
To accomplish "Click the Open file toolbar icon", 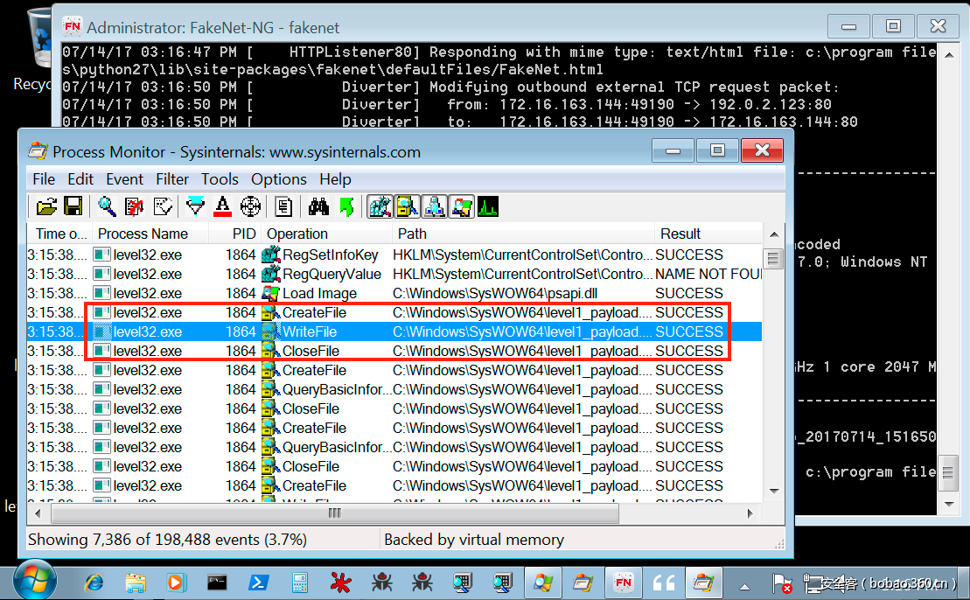I will 46,207.
